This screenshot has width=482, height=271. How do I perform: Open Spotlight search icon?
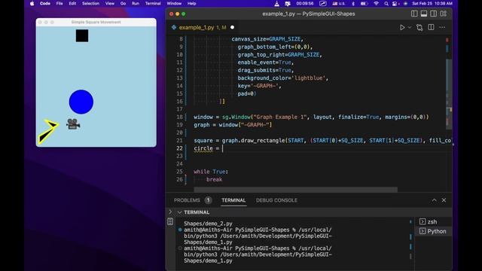pyautogui.click(x=386, y=4)
